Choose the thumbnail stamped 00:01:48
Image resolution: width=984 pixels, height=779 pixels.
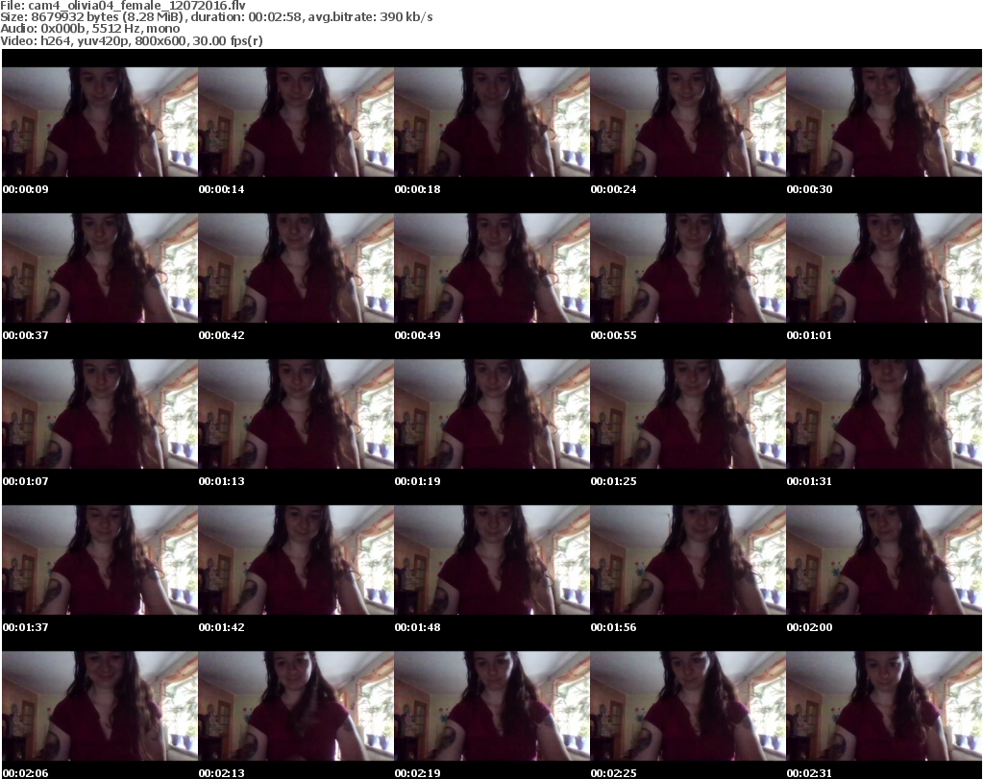pyautogui.click(x=491, y=559)
